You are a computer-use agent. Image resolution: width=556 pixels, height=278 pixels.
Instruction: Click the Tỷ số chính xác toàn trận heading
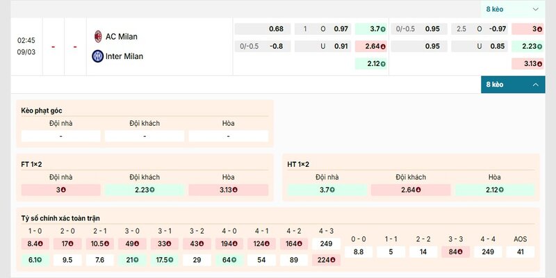[x=60, y=218]
